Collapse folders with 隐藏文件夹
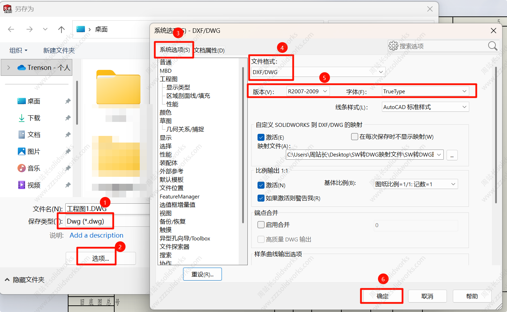 pos(24,280)
